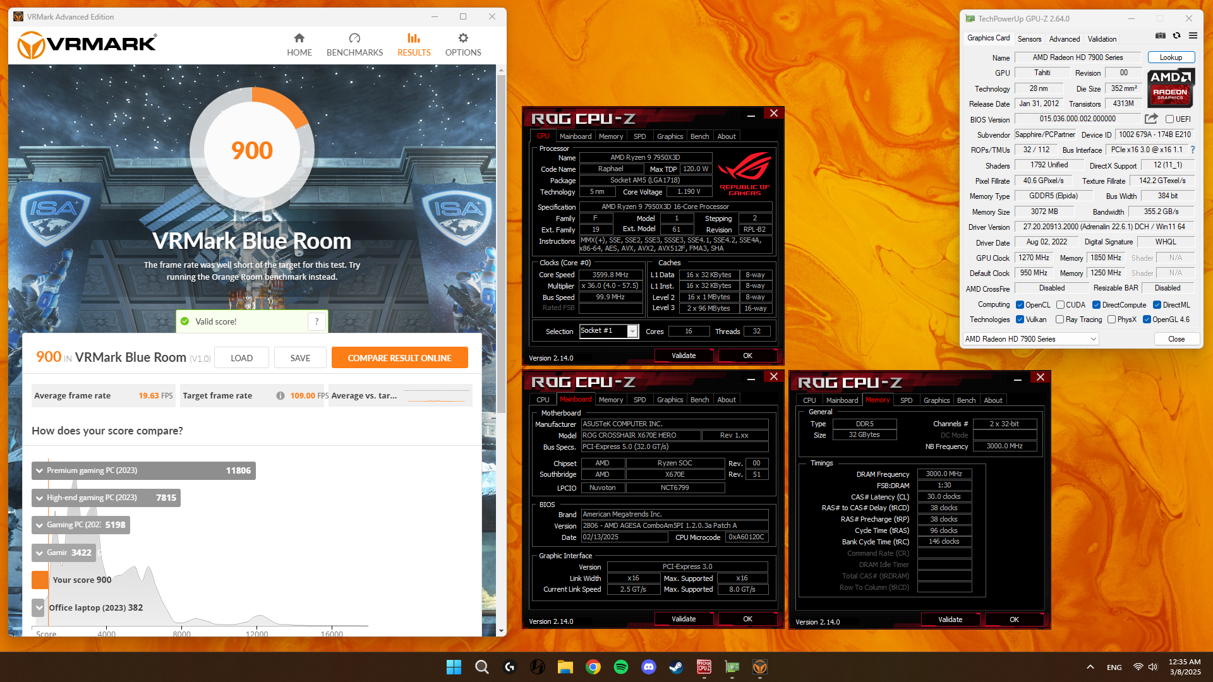
Task: Switch to ROG CPU-Z taskbar icon
Action: click(x=704, y=667)
